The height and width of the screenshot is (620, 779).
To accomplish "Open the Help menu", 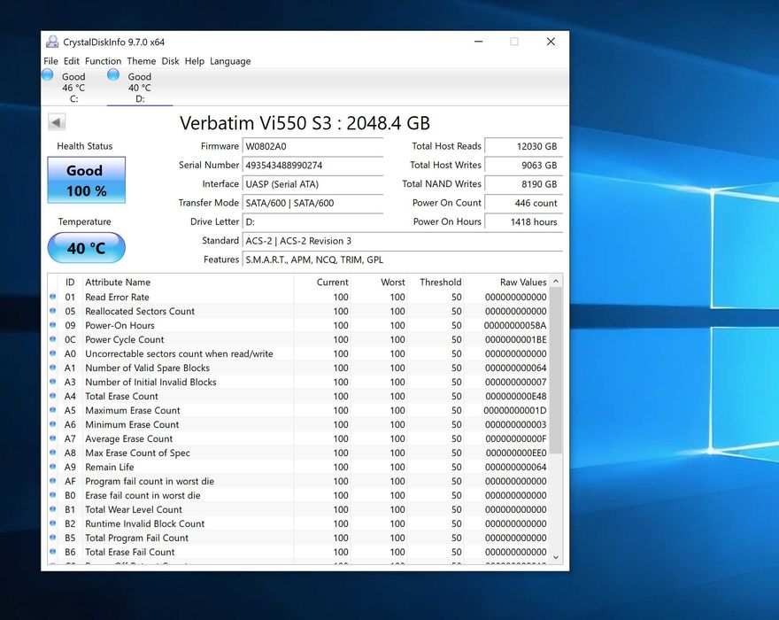I will pyautogui.click(x=194, y=61).
